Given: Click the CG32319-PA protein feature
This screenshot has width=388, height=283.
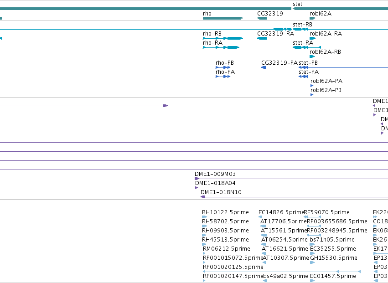Looking at the screenshot, I should point(264,67).
